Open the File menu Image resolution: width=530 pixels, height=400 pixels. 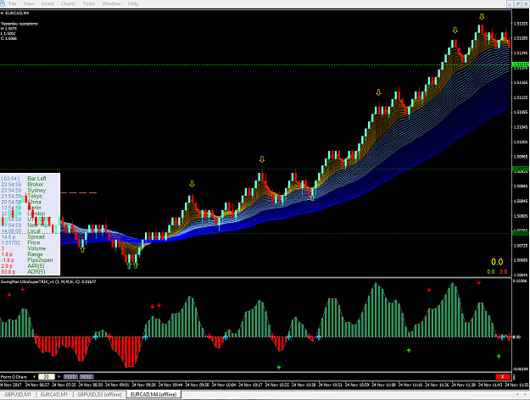click(13, 3)
